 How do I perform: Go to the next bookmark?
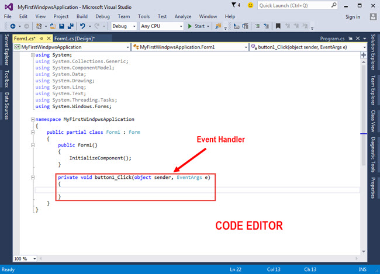coord(296,26)
